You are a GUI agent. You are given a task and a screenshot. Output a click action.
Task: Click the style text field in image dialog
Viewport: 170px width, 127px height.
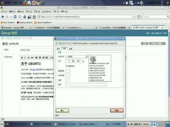pyautogui.click(x=86, y=85)
